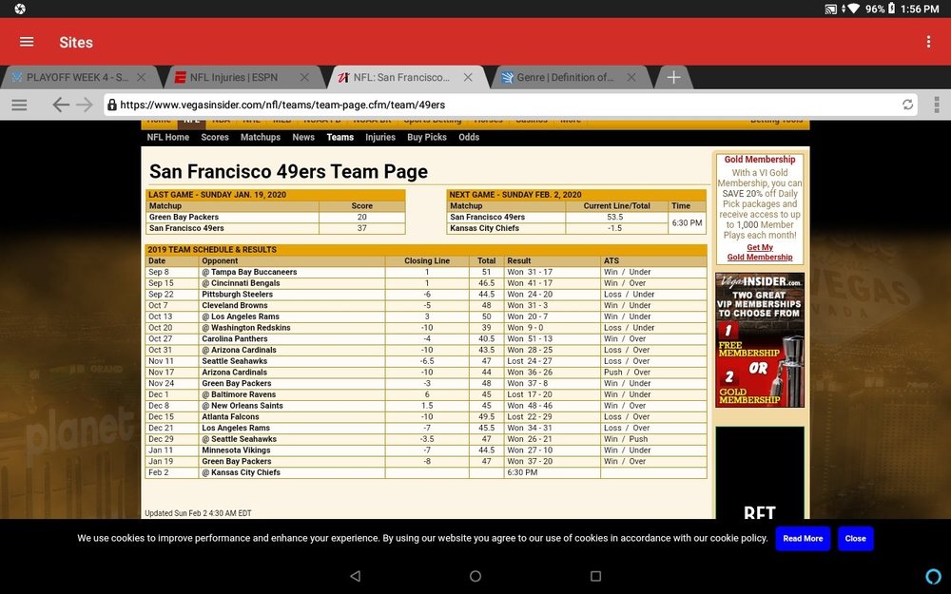Tap the 1:56 PM clock
The height and width of the screenshot is (594, 951).
[920, 9]
